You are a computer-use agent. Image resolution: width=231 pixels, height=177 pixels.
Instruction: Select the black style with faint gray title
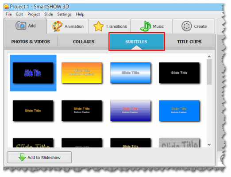(x=82, y=143)
